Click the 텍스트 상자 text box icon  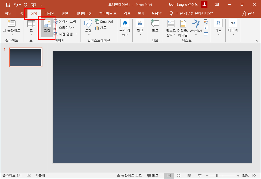[x=171, y=24]
